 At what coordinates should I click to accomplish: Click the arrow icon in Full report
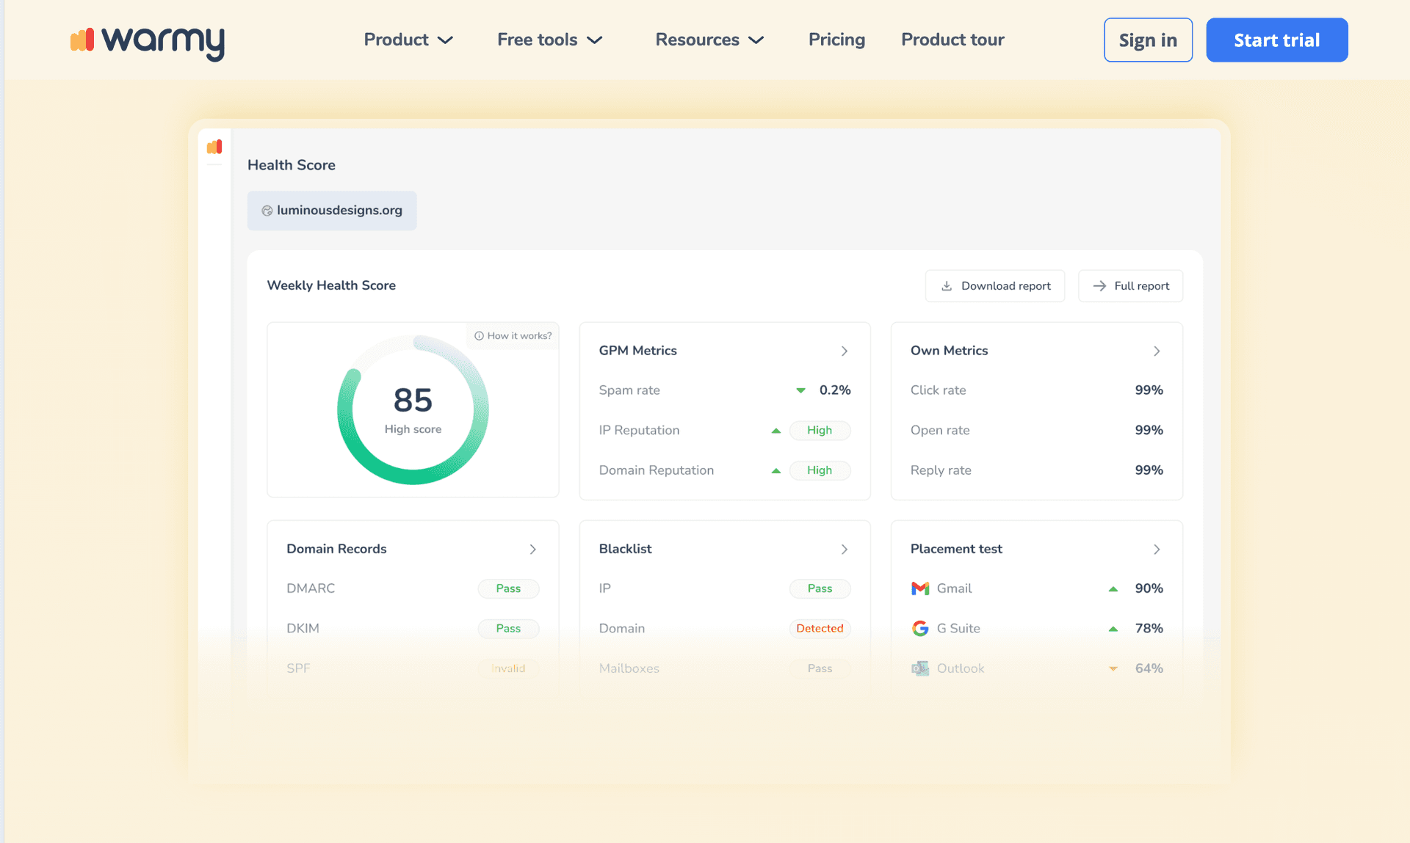(x=1099, y=286)
